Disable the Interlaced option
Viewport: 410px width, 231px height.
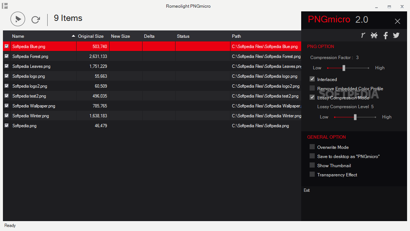click(x=312, y=79)
